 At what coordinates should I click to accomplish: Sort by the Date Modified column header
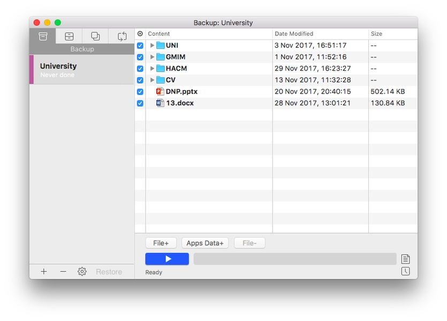pyautogui.click(x=320, y=34)
